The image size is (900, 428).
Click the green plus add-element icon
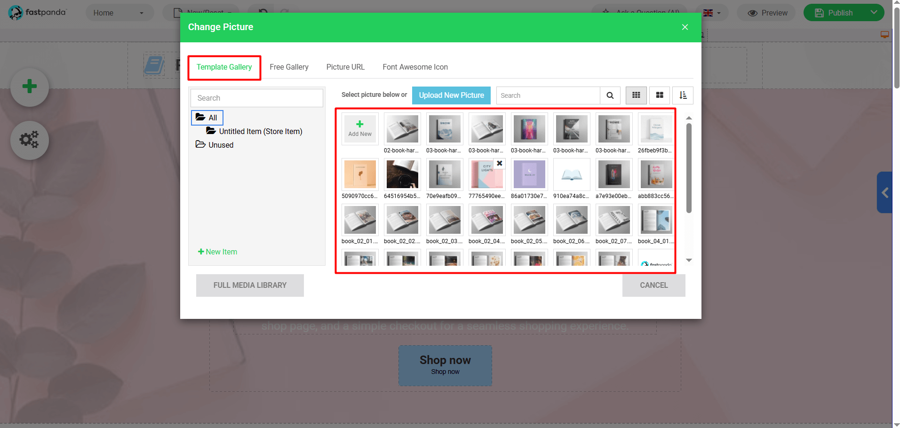tap(29, 87)
